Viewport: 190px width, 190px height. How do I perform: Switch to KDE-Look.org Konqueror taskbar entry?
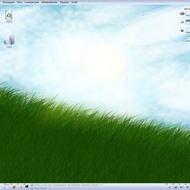point(49,185)
